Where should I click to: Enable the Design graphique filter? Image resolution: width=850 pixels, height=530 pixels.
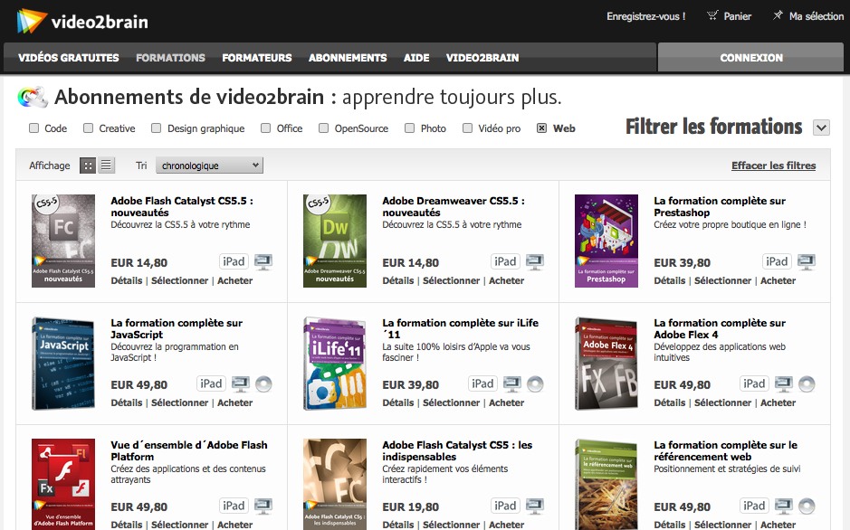tap(156, 128)
